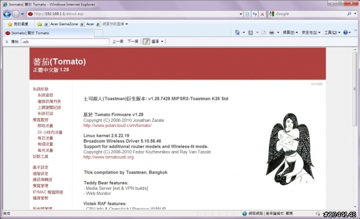
Task: Open the recent pages dropdown beside Forward
Action: pos(22,14)
